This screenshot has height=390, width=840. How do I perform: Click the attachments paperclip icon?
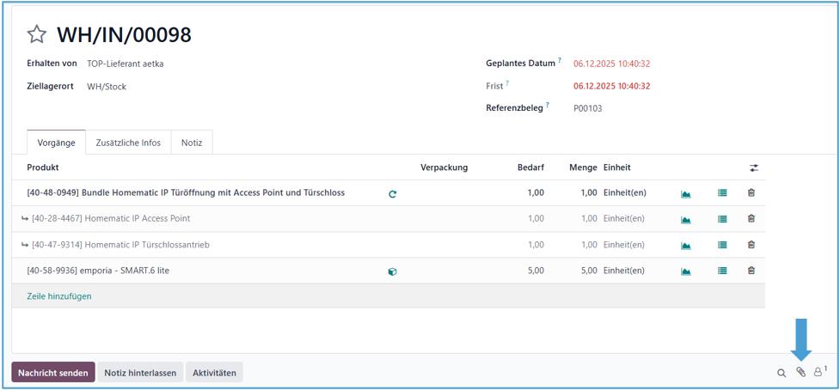click(x=800, y=372)
